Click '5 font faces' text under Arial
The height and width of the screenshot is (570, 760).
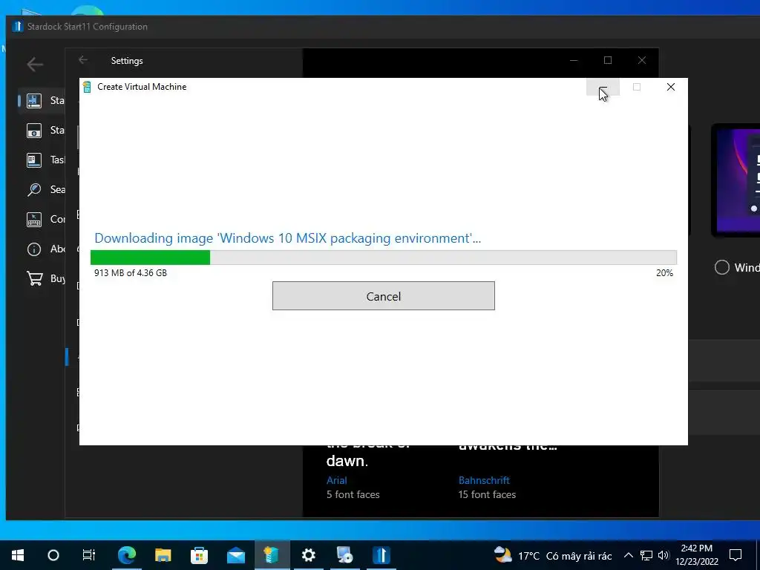point(353,494)
